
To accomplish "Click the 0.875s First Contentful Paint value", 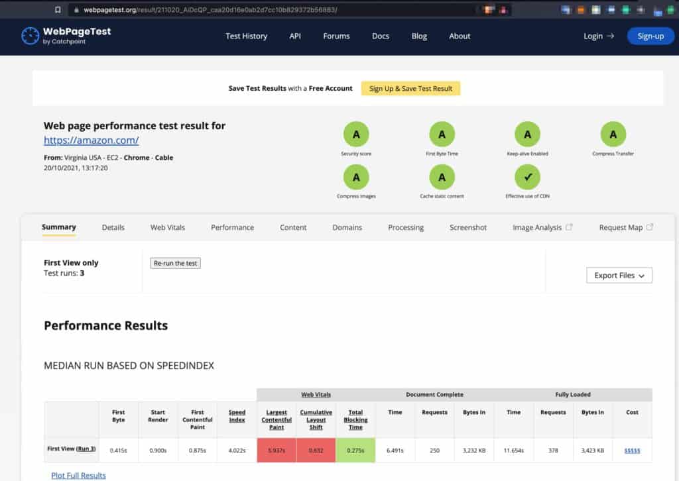I will pyautogui.click(x=198, y=451).
